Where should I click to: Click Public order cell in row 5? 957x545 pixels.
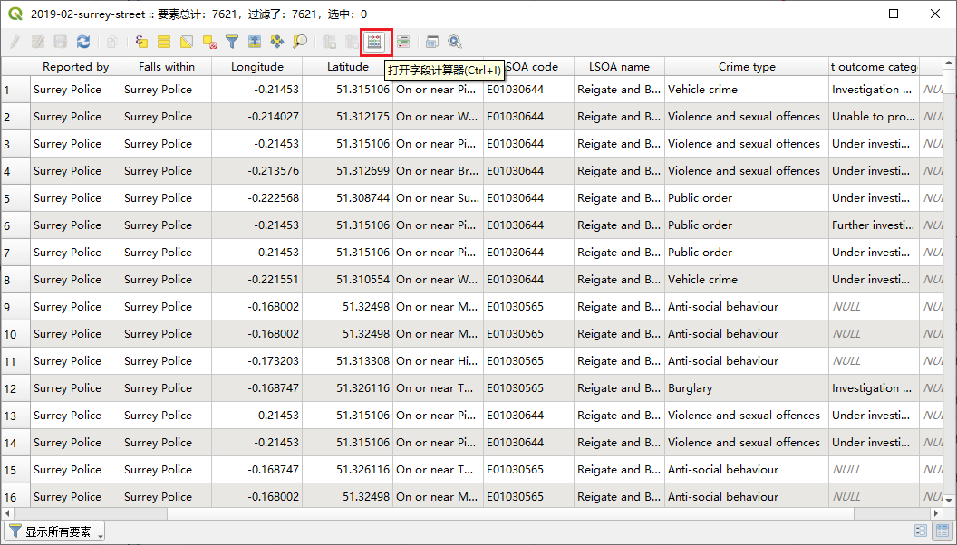747,198
